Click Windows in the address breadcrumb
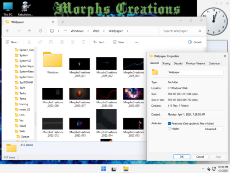 [77, 31]
